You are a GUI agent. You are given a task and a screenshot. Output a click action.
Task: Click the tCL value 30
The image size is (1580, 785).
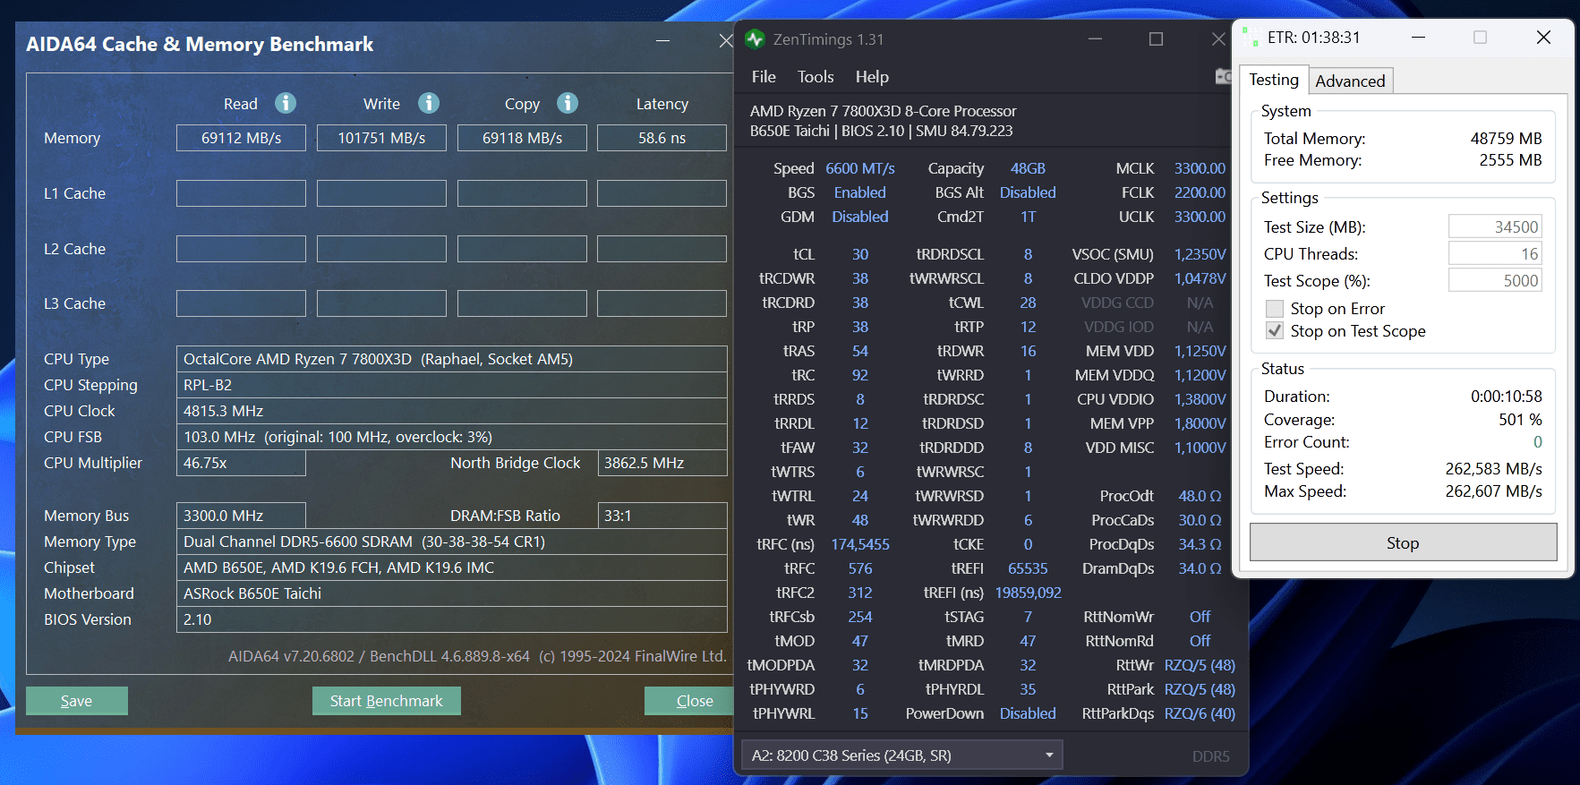pos(860,254)
